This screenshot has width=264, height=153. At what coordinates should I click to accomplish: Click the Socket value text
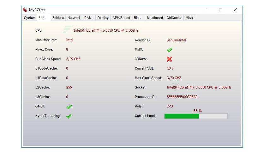click(199, 87)
